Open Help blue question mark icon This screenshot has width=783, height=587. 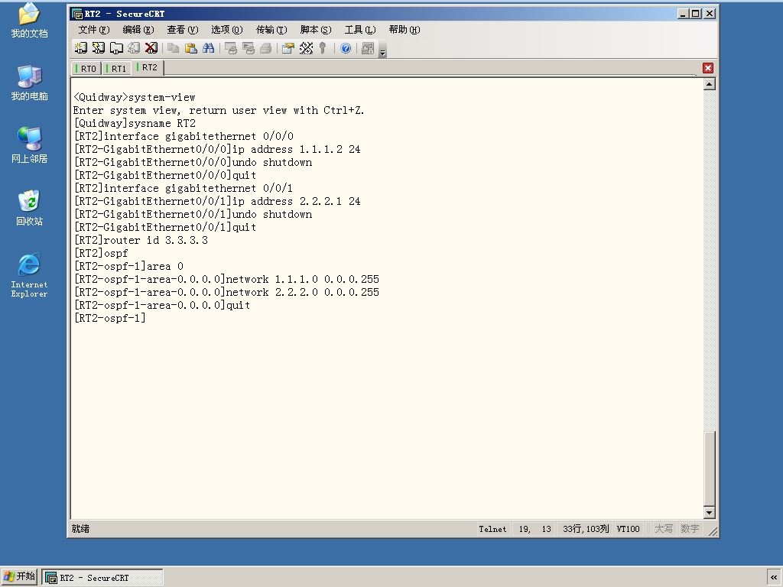point(345,48)
